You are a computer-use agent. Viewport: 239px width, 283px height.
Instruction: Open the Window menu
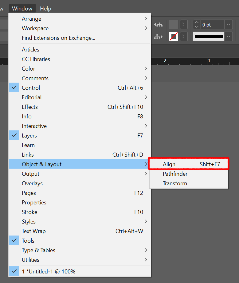point(22,9)
